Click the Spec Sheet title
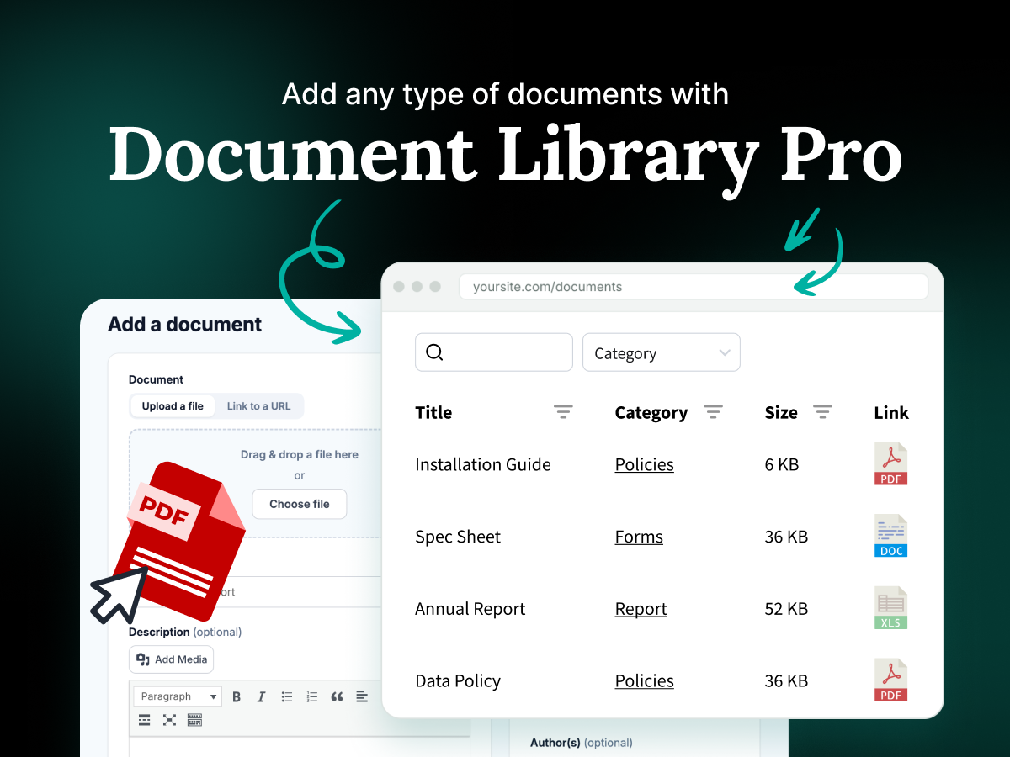 (x=458, y=537)
